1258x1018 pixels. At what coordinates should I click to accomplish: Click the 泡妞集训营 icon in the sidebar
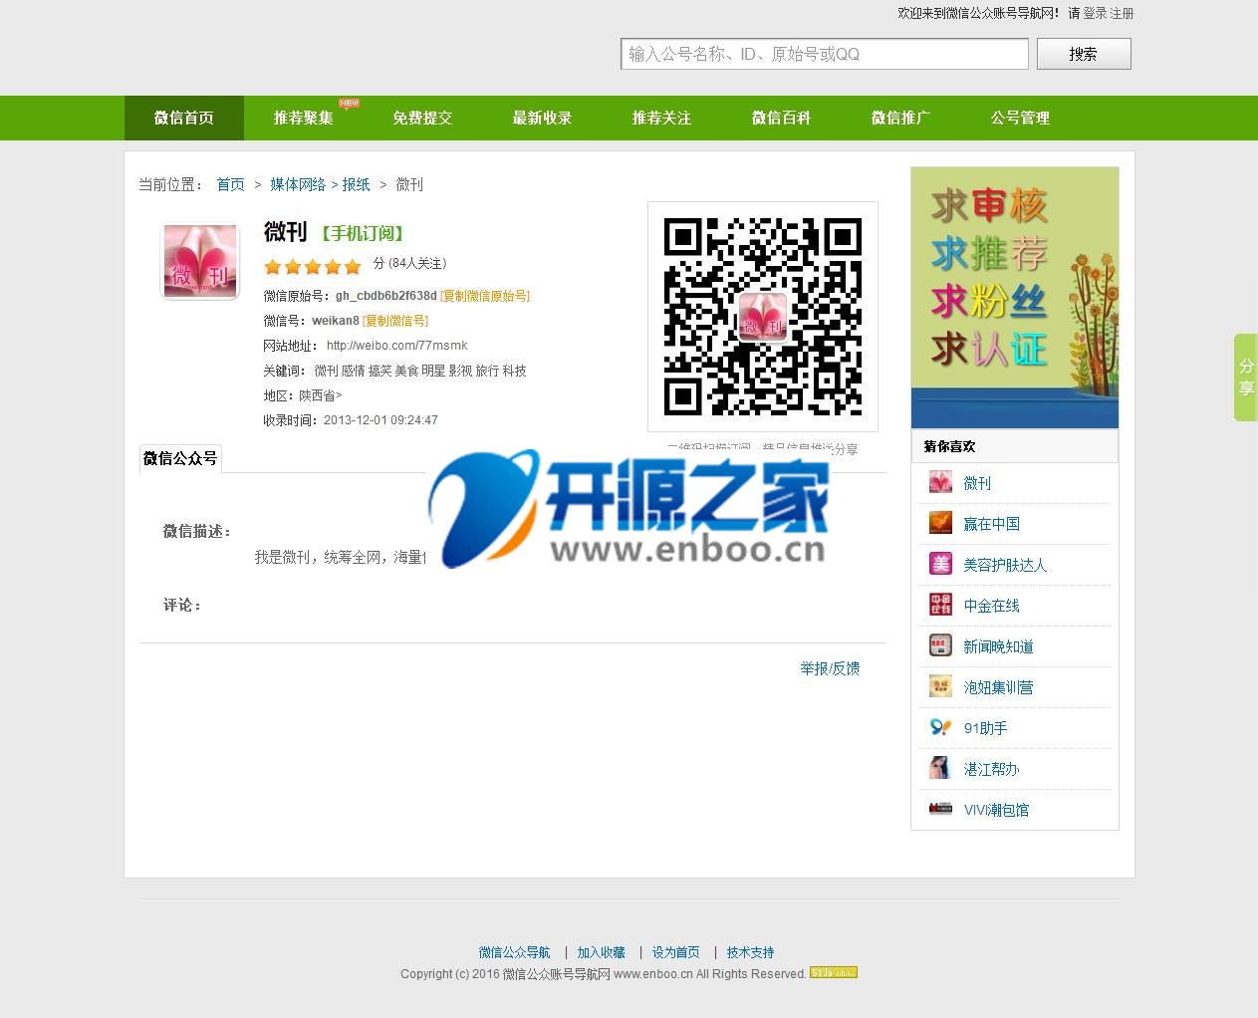pos(940,686)
